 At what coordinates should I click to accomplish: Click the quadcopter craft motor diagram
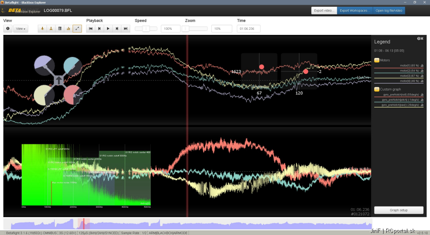58,80
